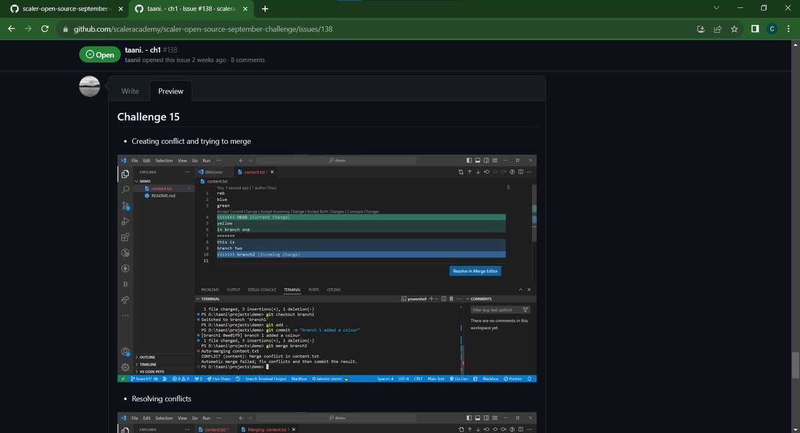Click the green Open issue status badge
Image resolution: width=800 pixels, height=433 pixels.
[x=99, y=55]
